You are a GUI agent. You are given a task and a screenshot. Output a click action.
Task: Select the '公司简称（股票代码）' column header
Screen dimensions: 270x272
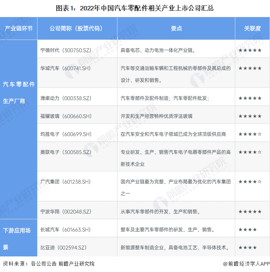[77, 28]
